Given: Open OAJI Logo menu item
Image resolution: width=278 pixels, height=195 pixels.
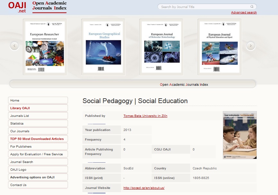Looking at the screenshot, I should 38,169.
